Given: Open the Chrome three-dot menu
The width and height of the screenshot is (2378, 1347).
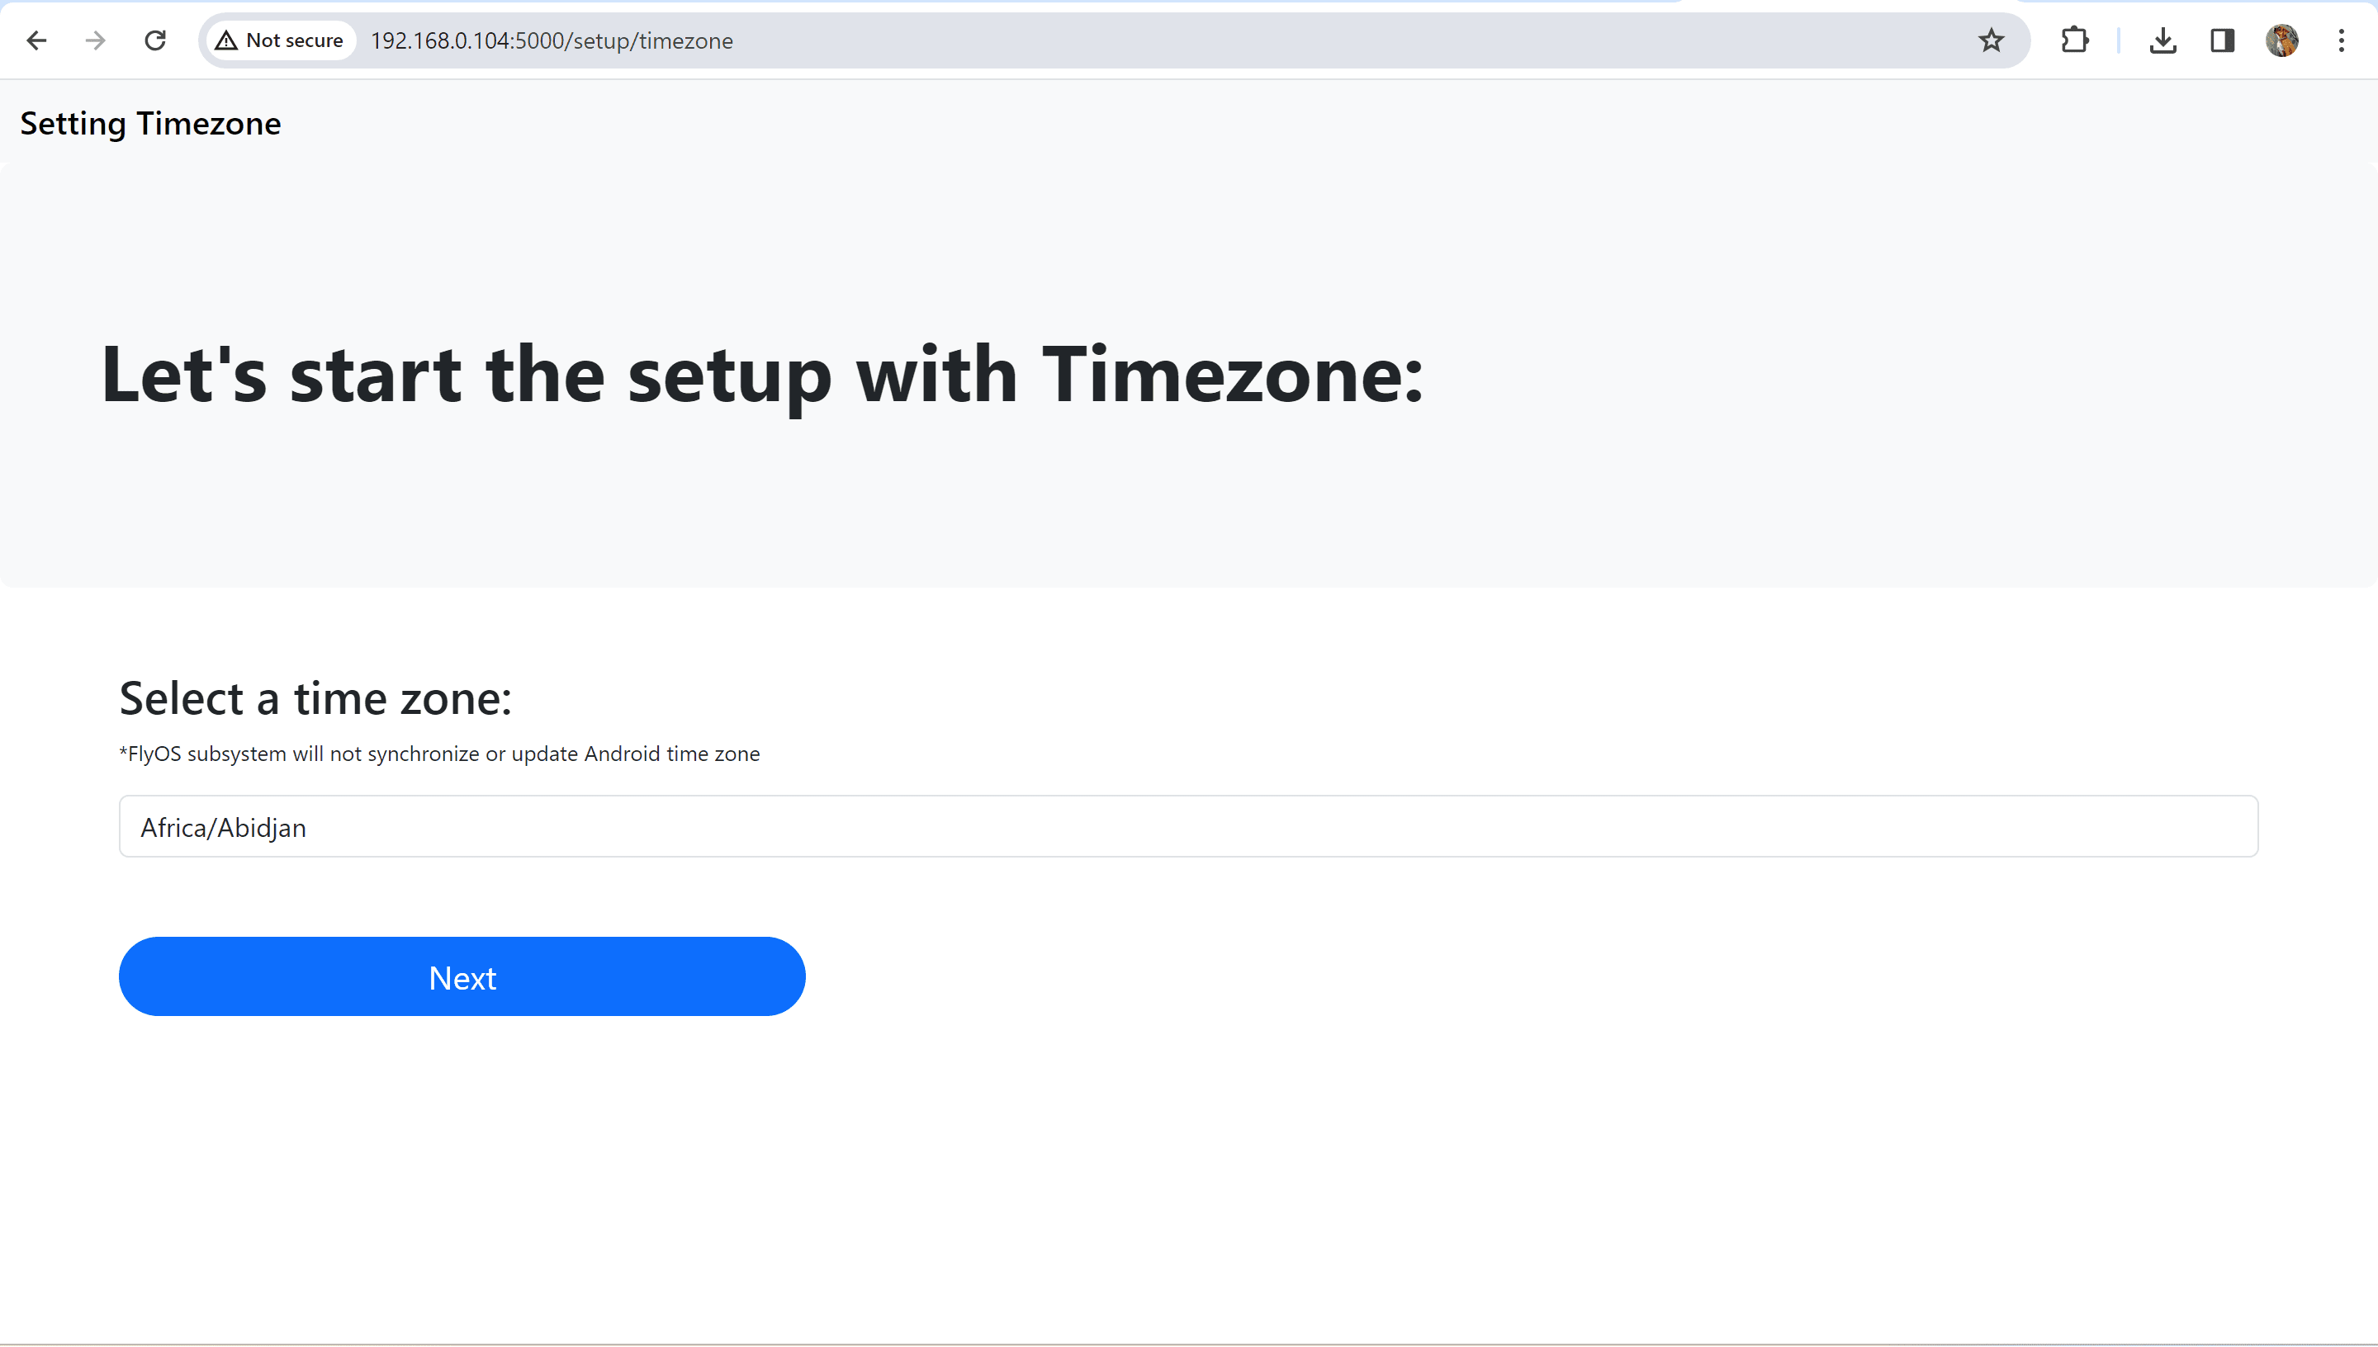Looking at the screenshot, I should pyautogui.click(x=2341, y=40).
